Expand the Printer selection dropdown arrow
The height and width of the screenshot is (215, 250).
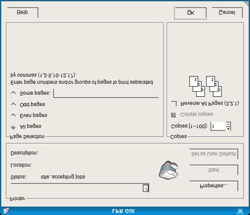click(145, 188)
